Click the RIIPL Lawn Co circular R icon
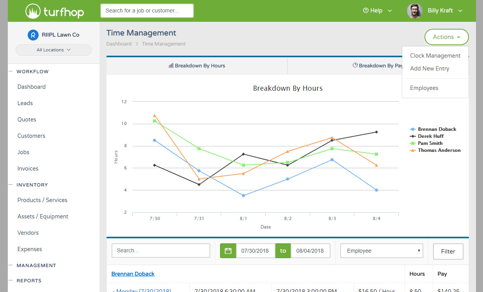 point(33,35)
